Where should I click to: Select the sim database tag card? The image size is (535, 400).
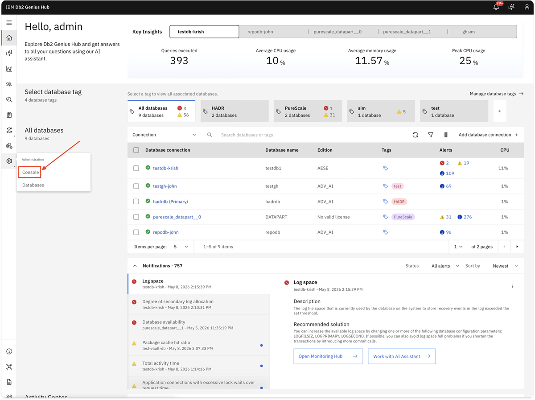coord(381,111)
